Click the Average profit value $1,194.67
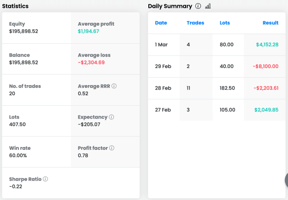 88,31
